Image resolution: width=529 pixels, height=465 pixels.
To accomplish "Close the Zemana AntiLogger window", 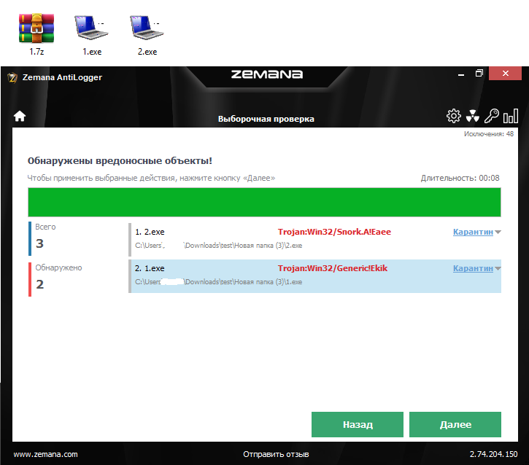I will (x=505, y=73).
